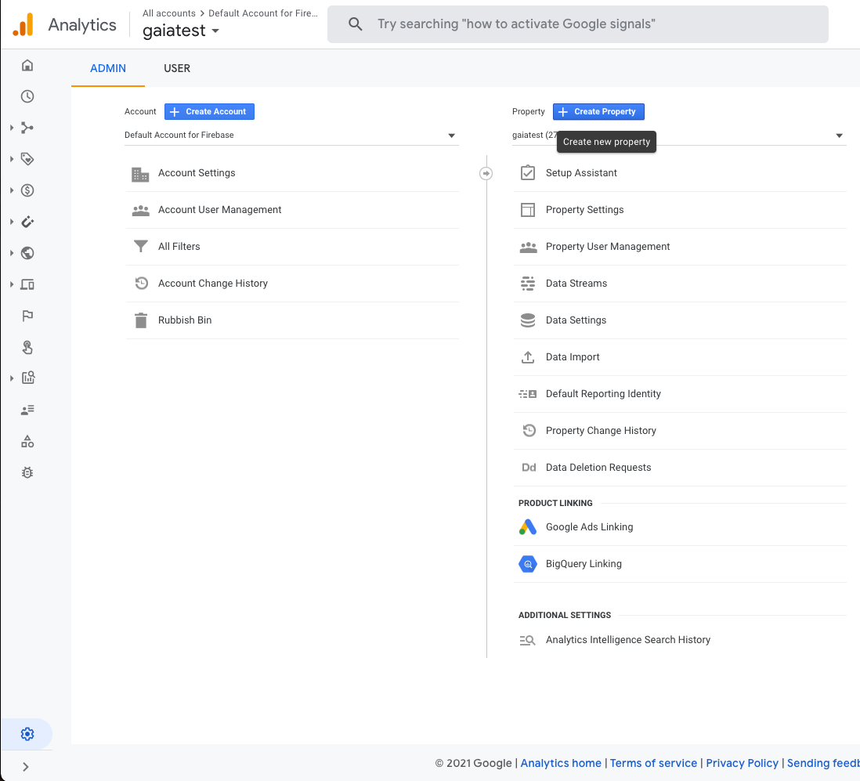Open Data Settings

680,320
